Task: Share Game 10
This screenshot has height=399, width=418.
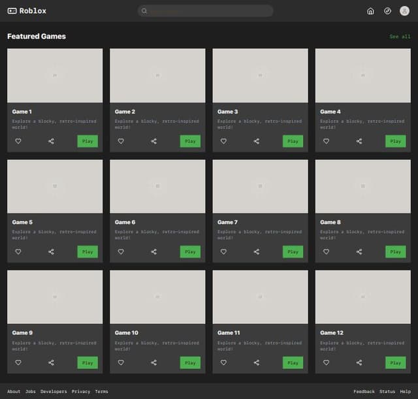Action: coord(154,362)
